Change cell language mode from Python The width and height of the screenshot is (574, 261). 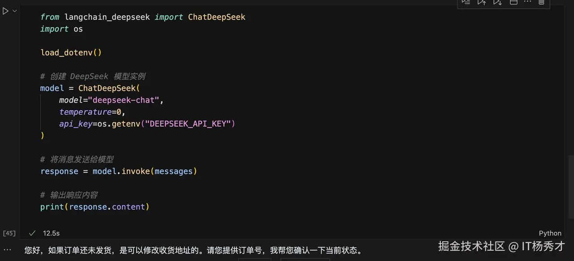coord(550,233)
